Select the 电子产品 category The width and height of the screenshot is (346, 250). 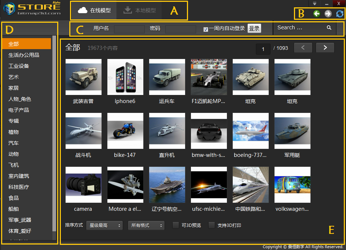pos(26,110)
